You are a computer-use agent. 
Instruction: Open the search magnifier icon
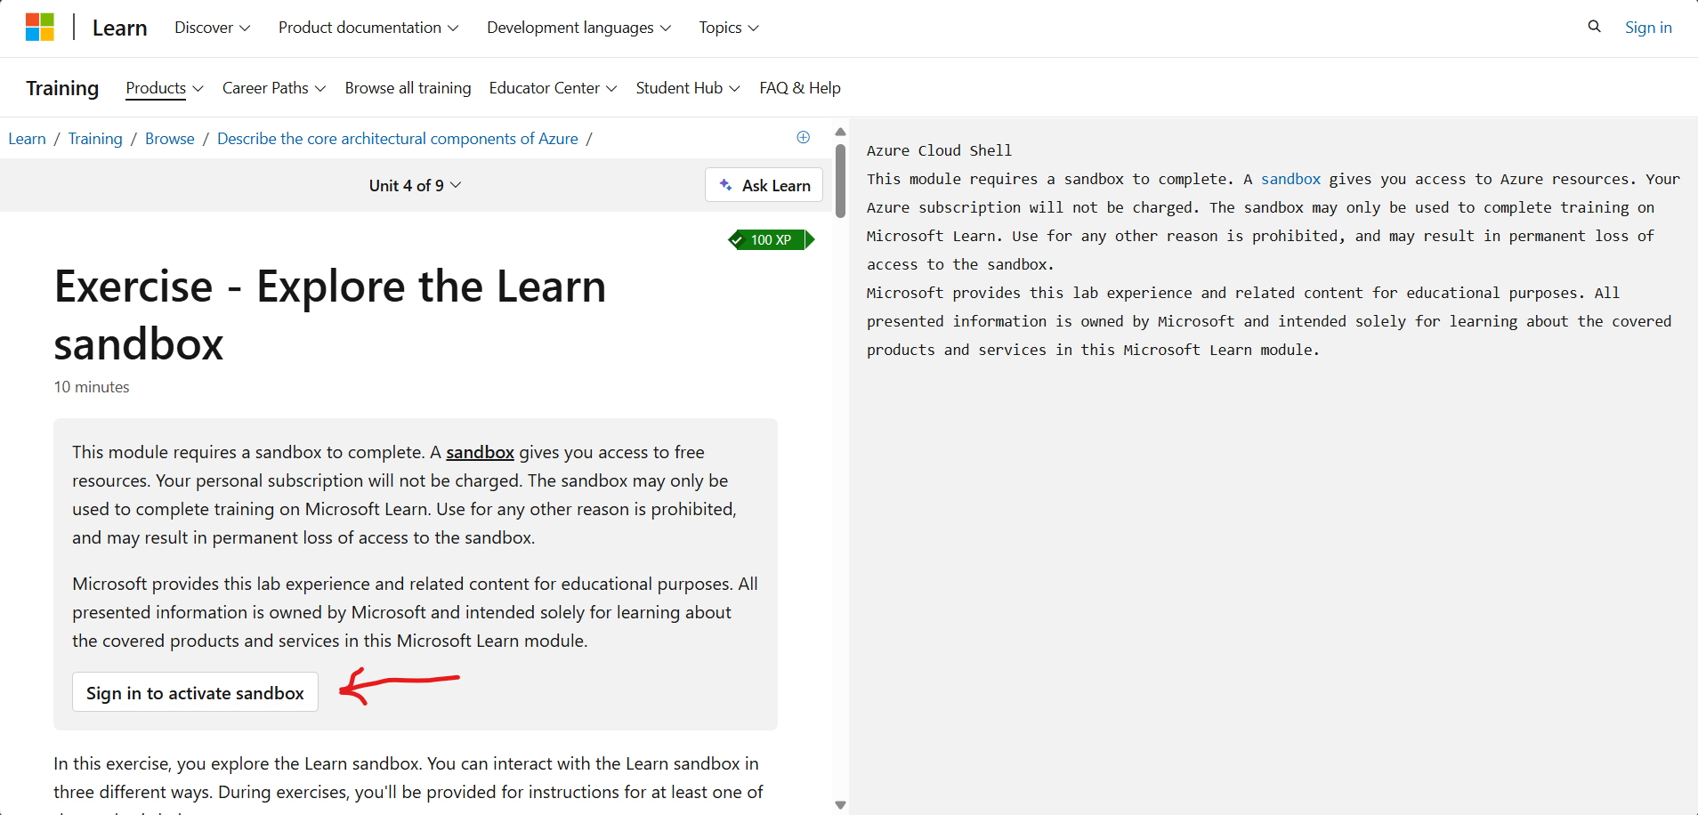[1593, 27]
